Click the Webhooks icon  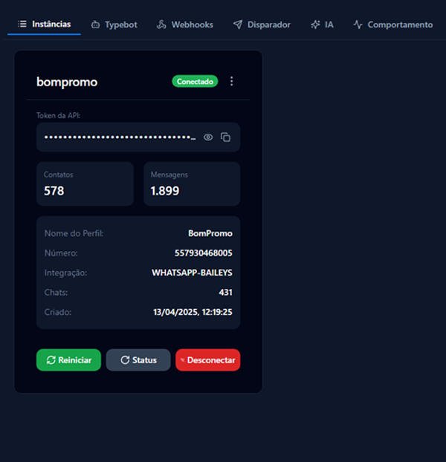click(x=161, y=25)
